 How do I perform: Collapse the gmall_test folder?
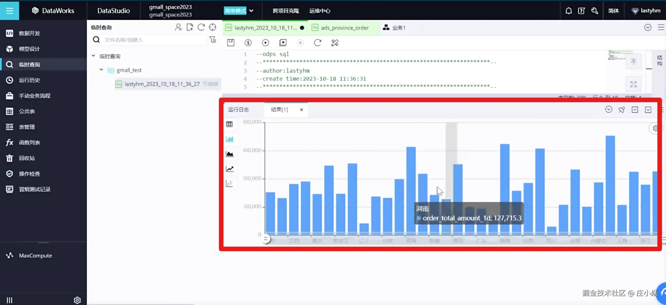tap(101, 70)
